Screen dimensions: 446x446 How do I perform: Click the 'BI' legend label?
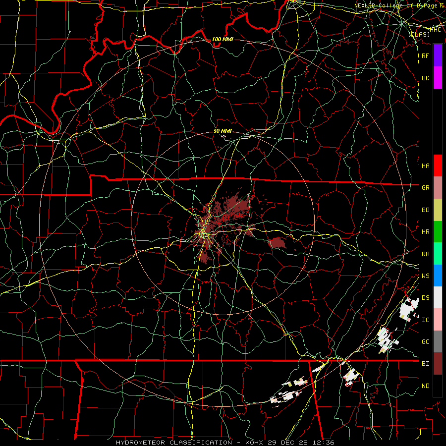point(425,364)
